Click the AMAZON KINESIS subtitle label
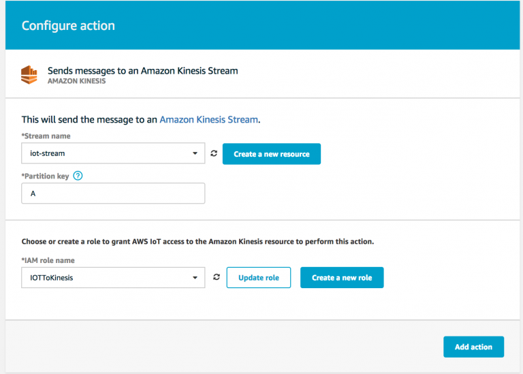This screenshot has width=523, height=374. 77,81
